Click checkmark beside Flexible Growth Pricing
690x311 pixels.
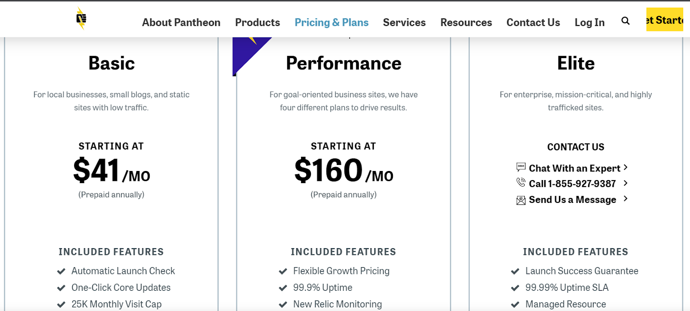pyautogui.click(x=283, y=271)
